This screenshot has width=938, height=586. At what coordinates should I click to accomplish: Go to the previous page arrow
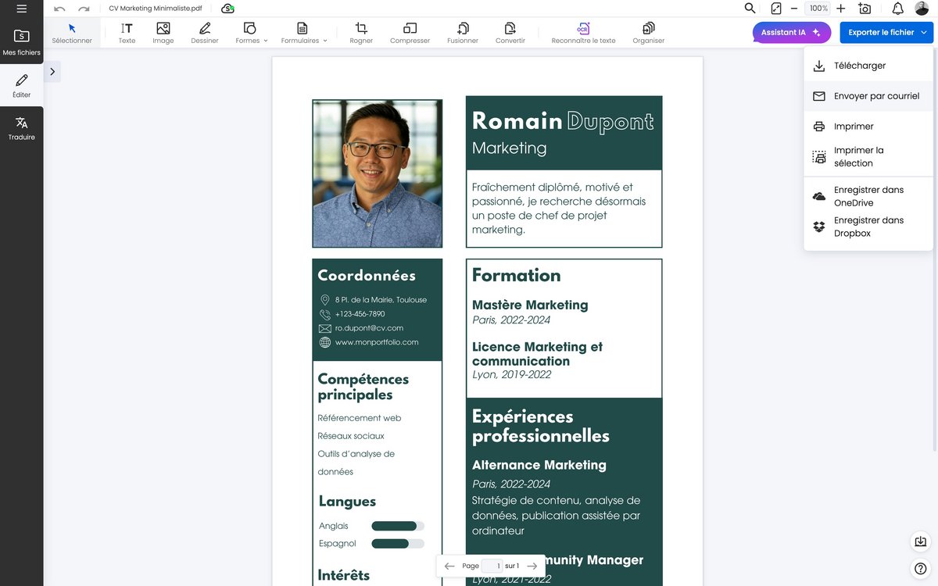tap(449, 566)
